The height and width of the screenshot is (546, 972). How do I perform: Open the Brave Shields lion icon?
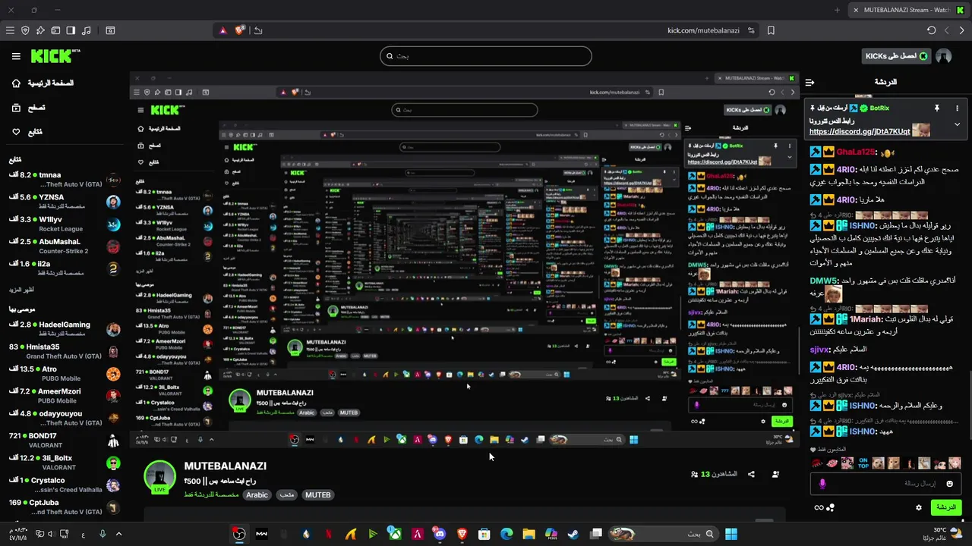tap(240, 30)
